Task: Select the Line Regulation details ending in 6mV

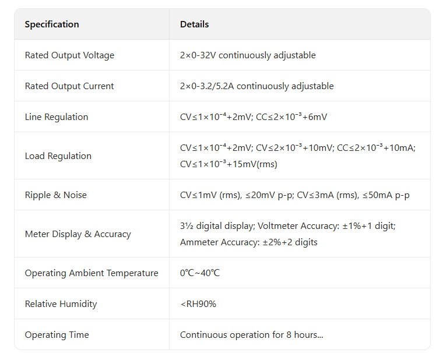Action: (x=254, y=117)
